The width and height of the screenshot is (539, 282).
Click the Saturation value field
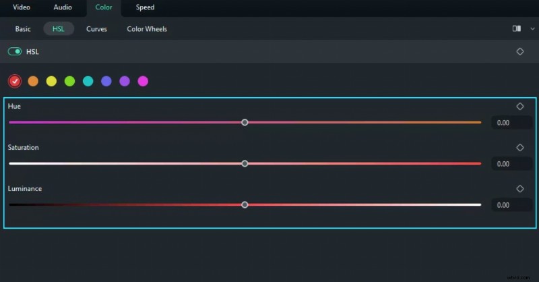pos(512,164)
